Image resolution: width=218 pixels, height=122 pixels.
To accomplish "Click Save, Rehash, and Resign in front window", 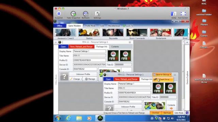I will click(126, 79).
